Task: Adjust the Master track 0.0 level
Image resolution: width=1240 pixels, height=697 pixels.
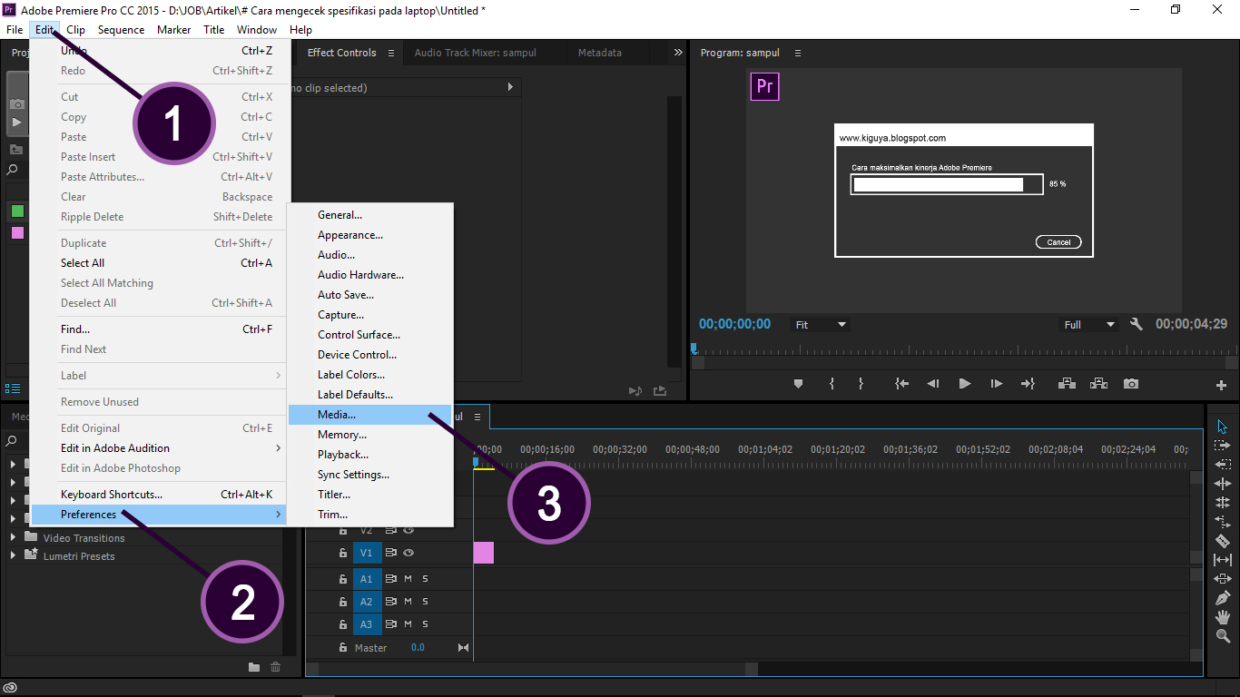Action: (x=418, y=647)
